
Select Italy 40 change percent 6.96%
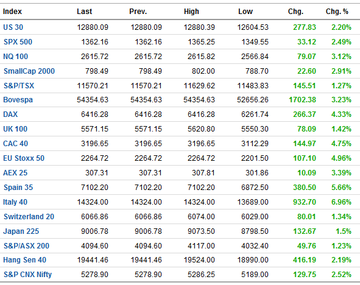click(341, 202)
